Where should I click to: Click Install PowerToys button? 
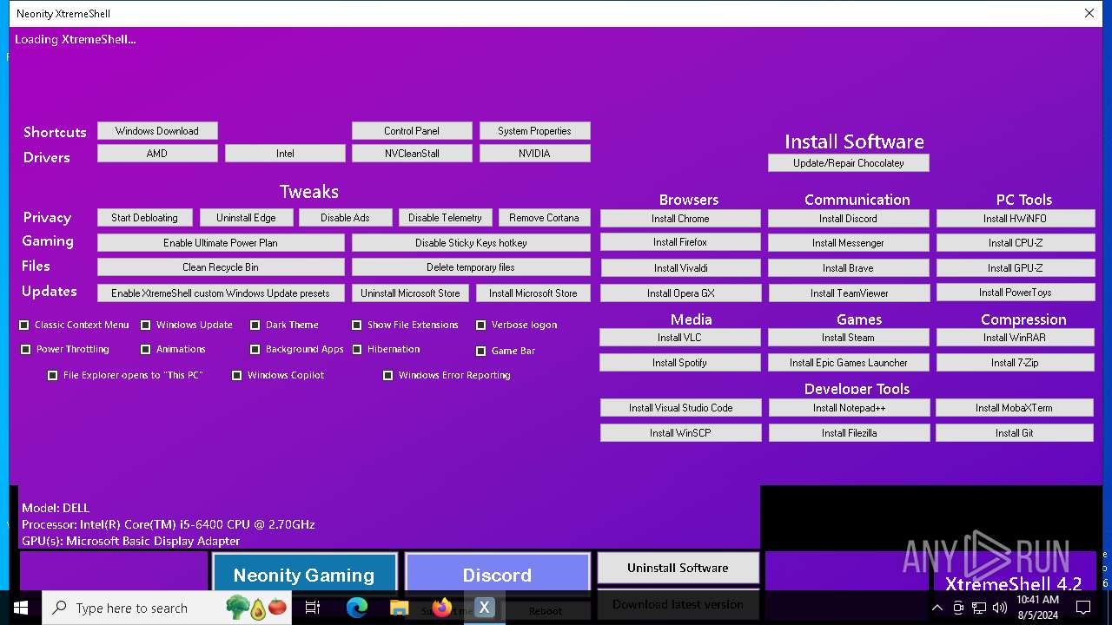point(1015,293)
